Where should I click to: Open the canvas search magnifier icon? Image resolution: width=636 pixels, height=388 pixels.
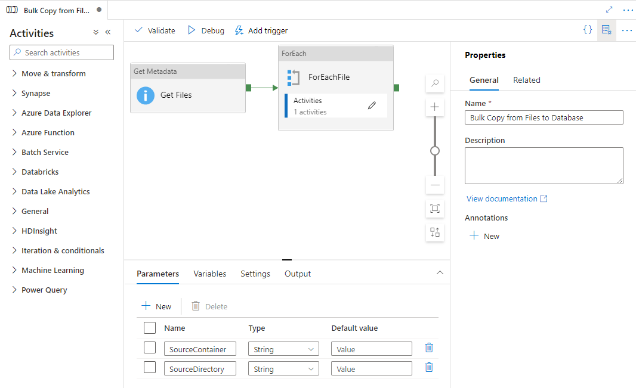tap(435, 83)
